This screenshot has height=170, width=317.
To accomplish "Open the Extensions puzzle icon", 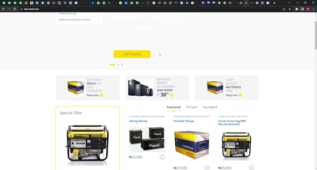I will pos(296,9).
